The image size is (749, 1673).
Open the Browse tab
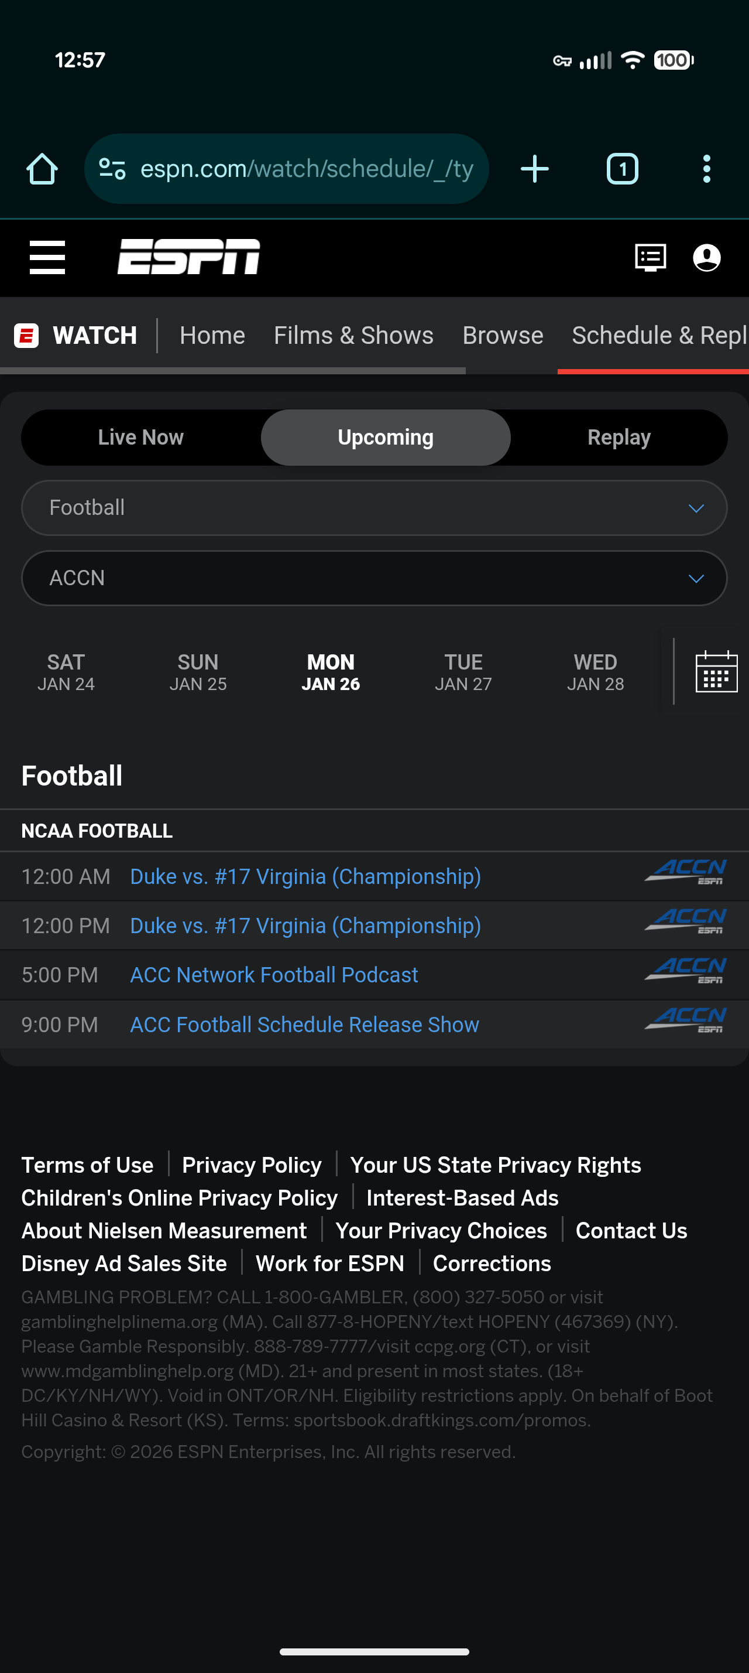coord(503,336)
